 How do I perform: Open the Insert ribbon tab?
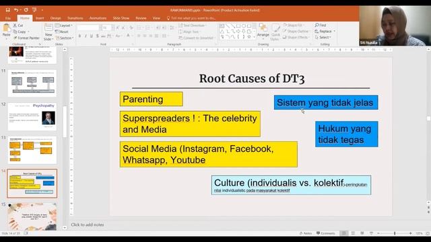click(x=40, y=18)
